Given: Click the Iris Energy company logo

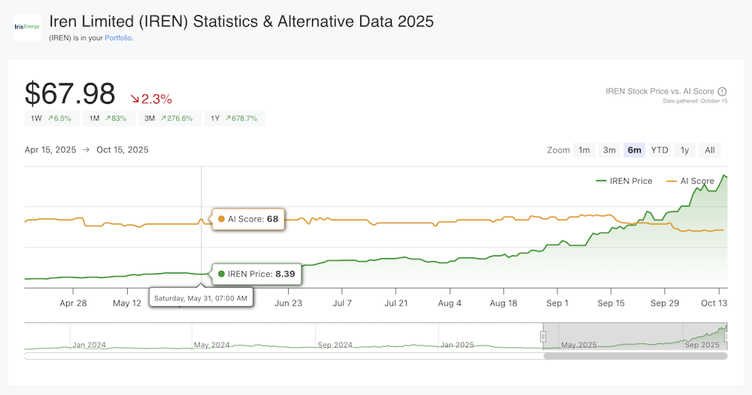Looking at the screenshot, I should tap(28, 27).
